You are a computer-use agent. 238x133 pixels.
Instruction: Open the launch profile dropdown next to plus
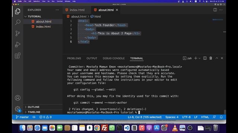pyautogui.click(x=199, y=58)
